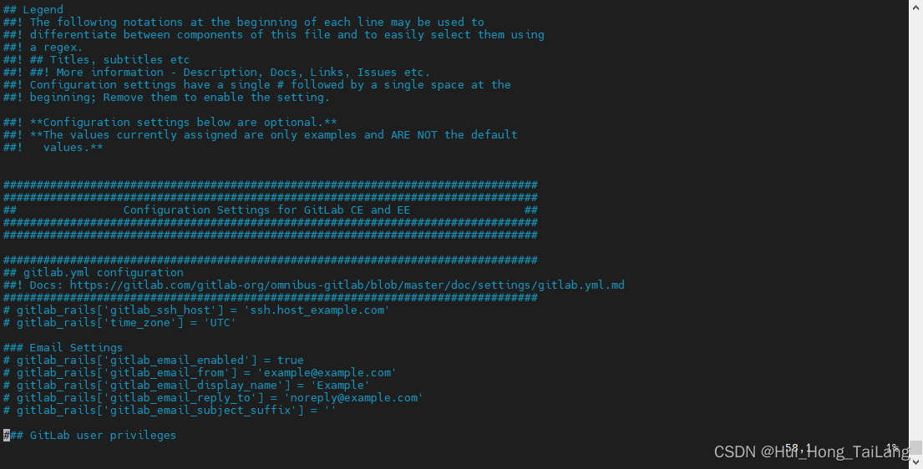Click the 'gitlab_email_display_name' line
This screenshot has height=469, width=923.
(x=186, y=385)
